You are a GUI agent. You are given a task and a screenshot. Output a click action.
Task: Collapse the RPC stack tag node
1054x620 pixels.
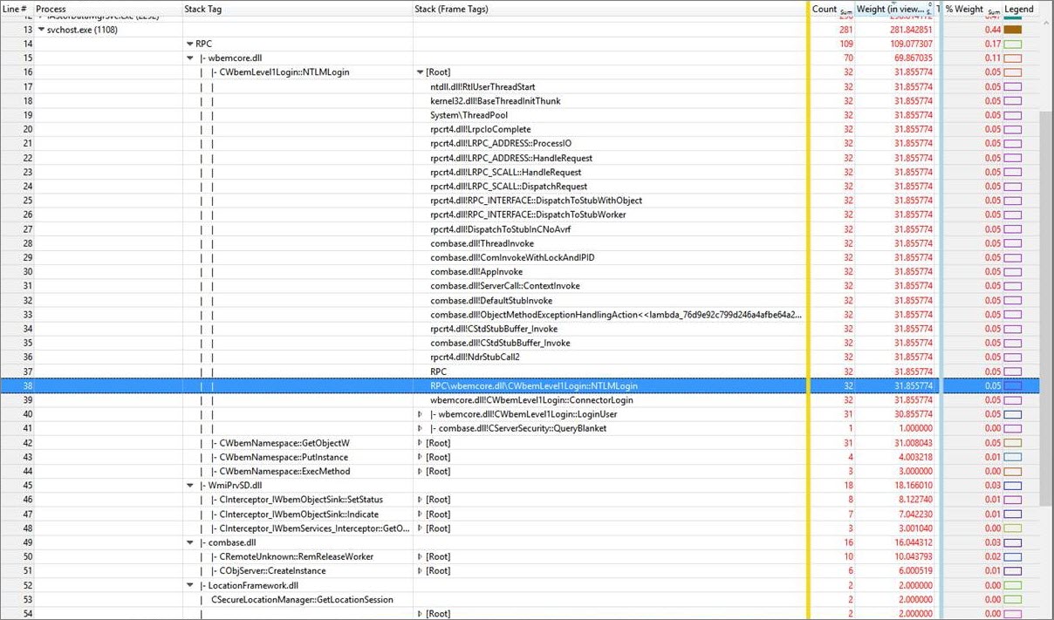[188, 43]
